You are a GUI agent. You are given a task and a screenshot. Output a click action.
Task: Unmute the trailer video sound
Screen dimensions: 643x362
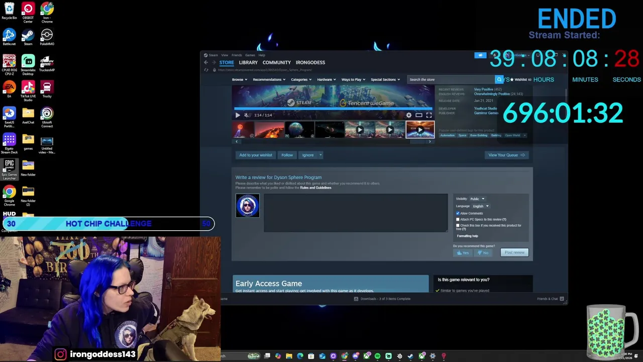[x=247, y=115]
